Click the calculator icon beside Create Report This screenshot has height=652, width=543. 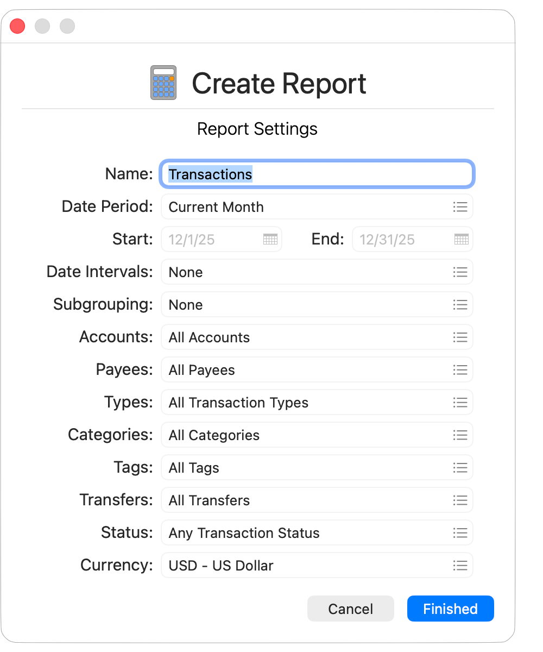tap(163, 83)
